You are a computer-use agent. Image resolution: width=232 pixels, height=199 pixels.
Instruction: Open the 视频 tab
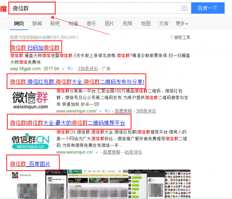tap(127, 24)
